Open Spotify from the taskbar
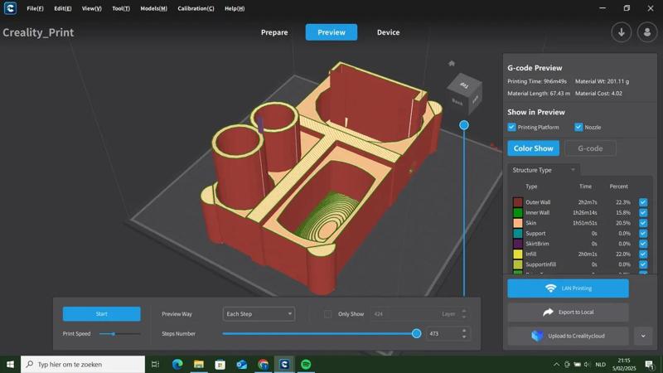 306,364
